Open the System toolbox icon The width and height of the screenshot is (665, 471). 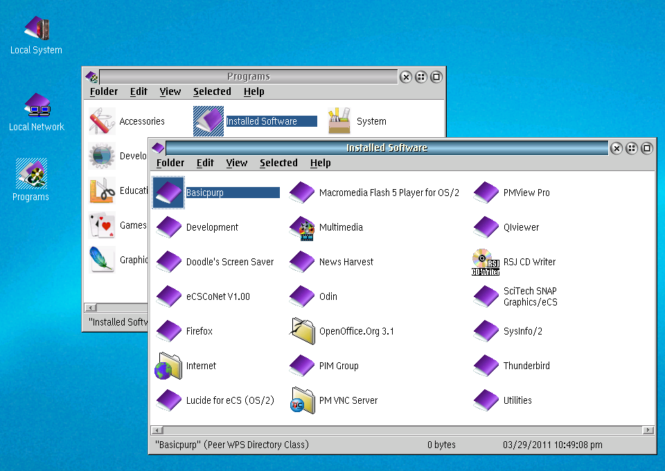[339, 121]
